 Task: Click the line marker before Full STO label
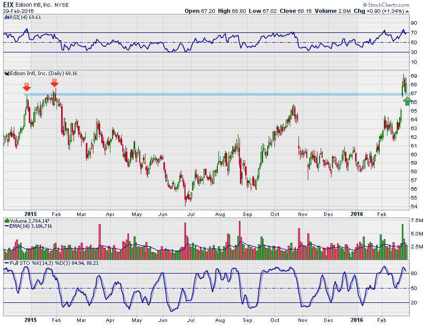click(7, 263)
